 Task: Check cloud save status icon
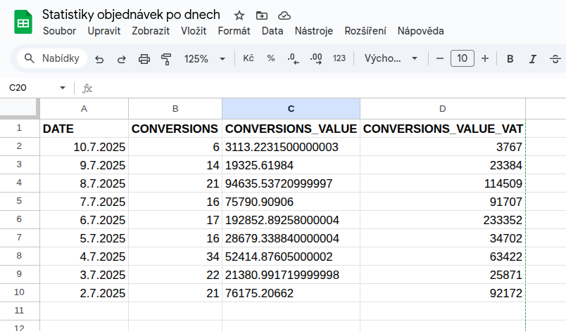(284, 16)
